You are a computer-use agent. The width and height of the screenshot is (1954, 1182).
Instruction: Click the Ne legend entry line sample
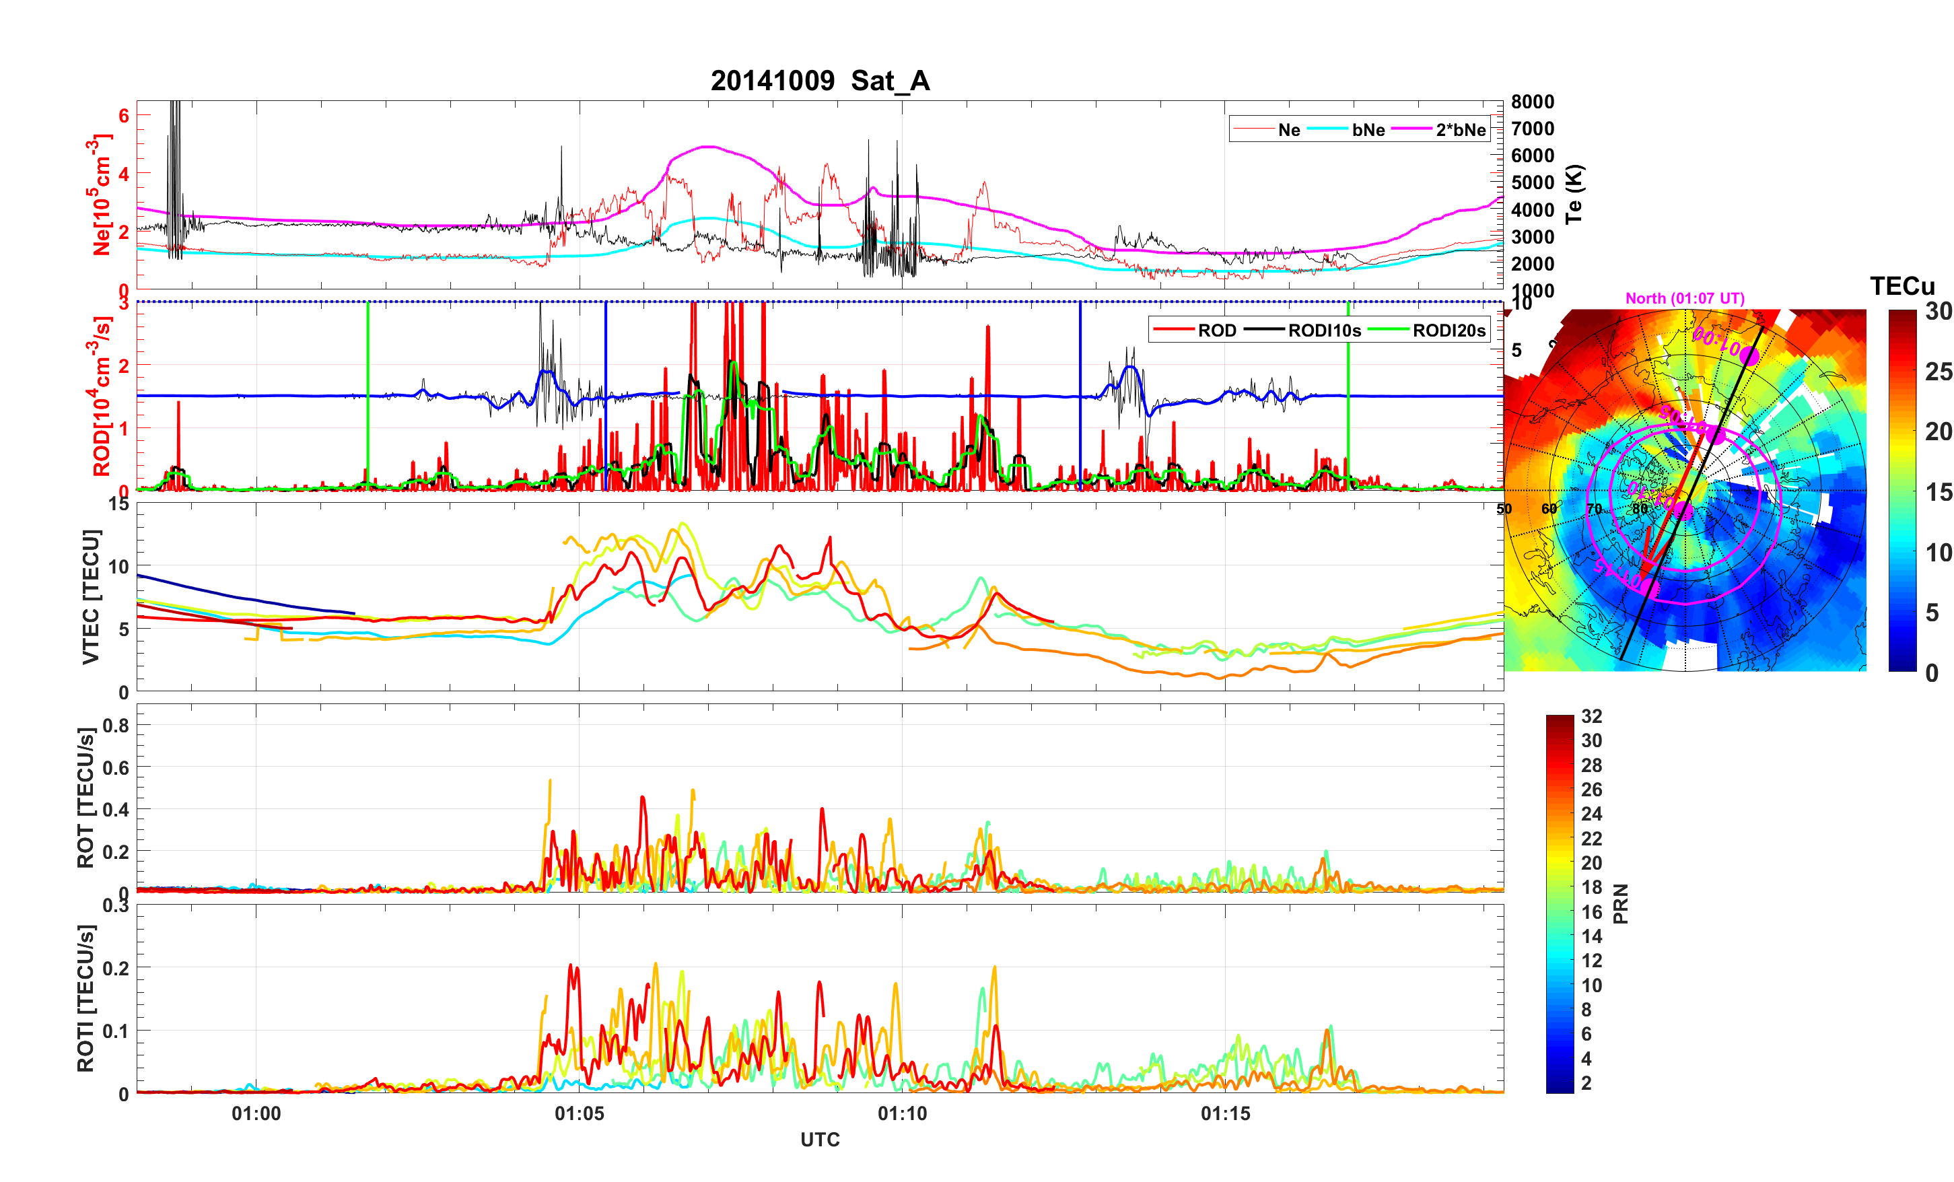pyautogui.click(x=1253, y=129)
